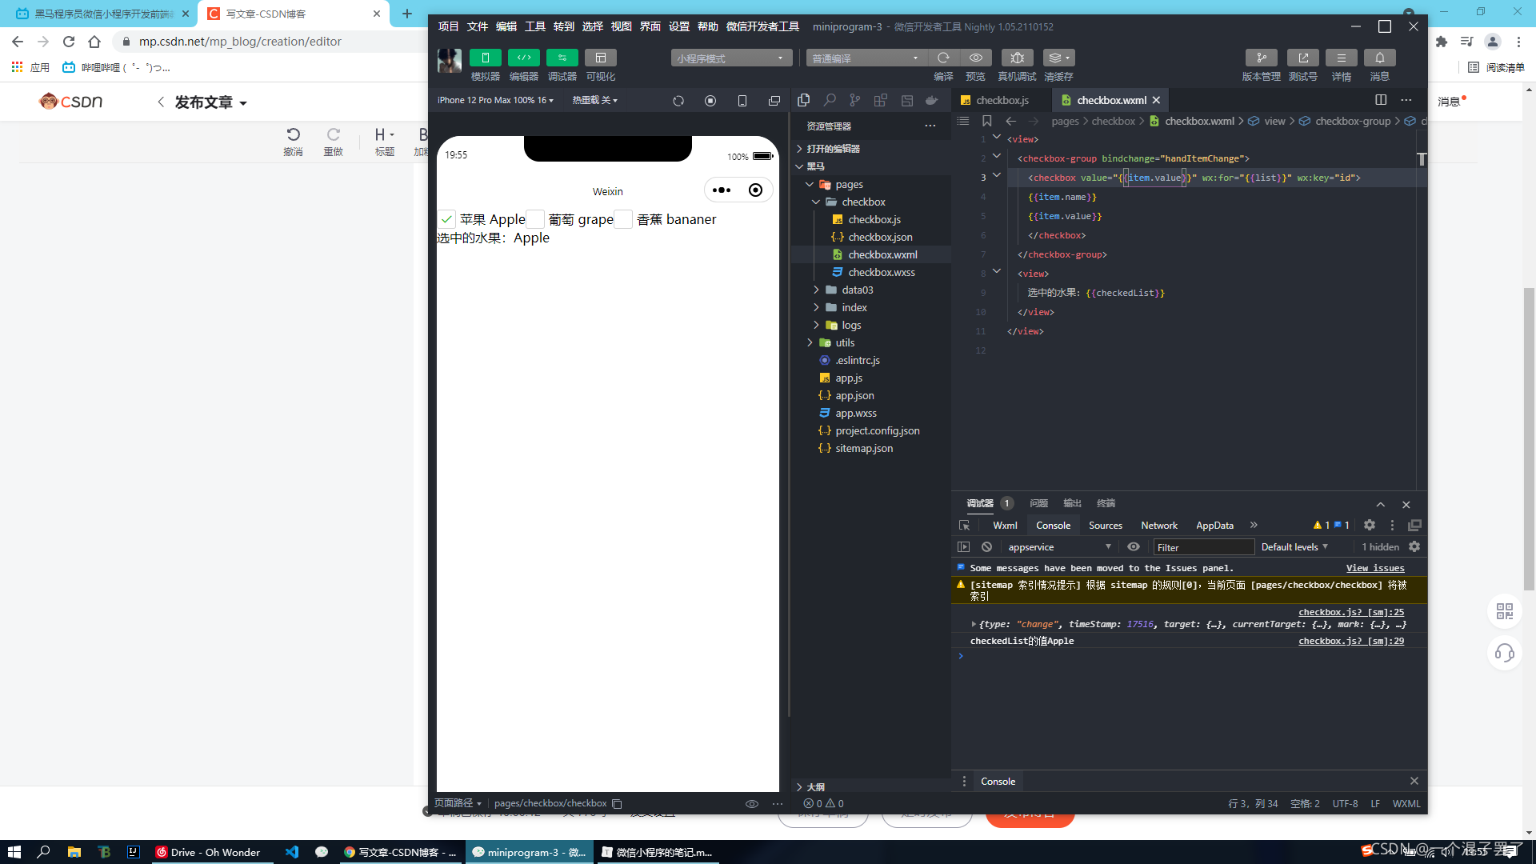1536x864 pixels.
Task: Click the compile refresh icon (编译)
Action: click(x=943, y=58)
